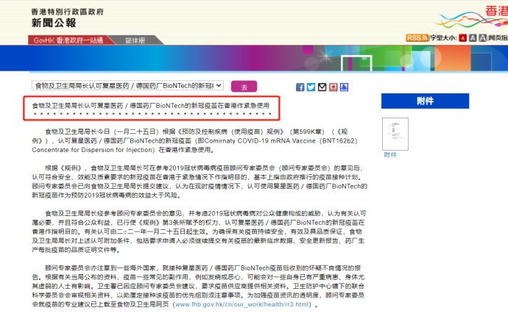Print page using the blue printer icon

344,87
